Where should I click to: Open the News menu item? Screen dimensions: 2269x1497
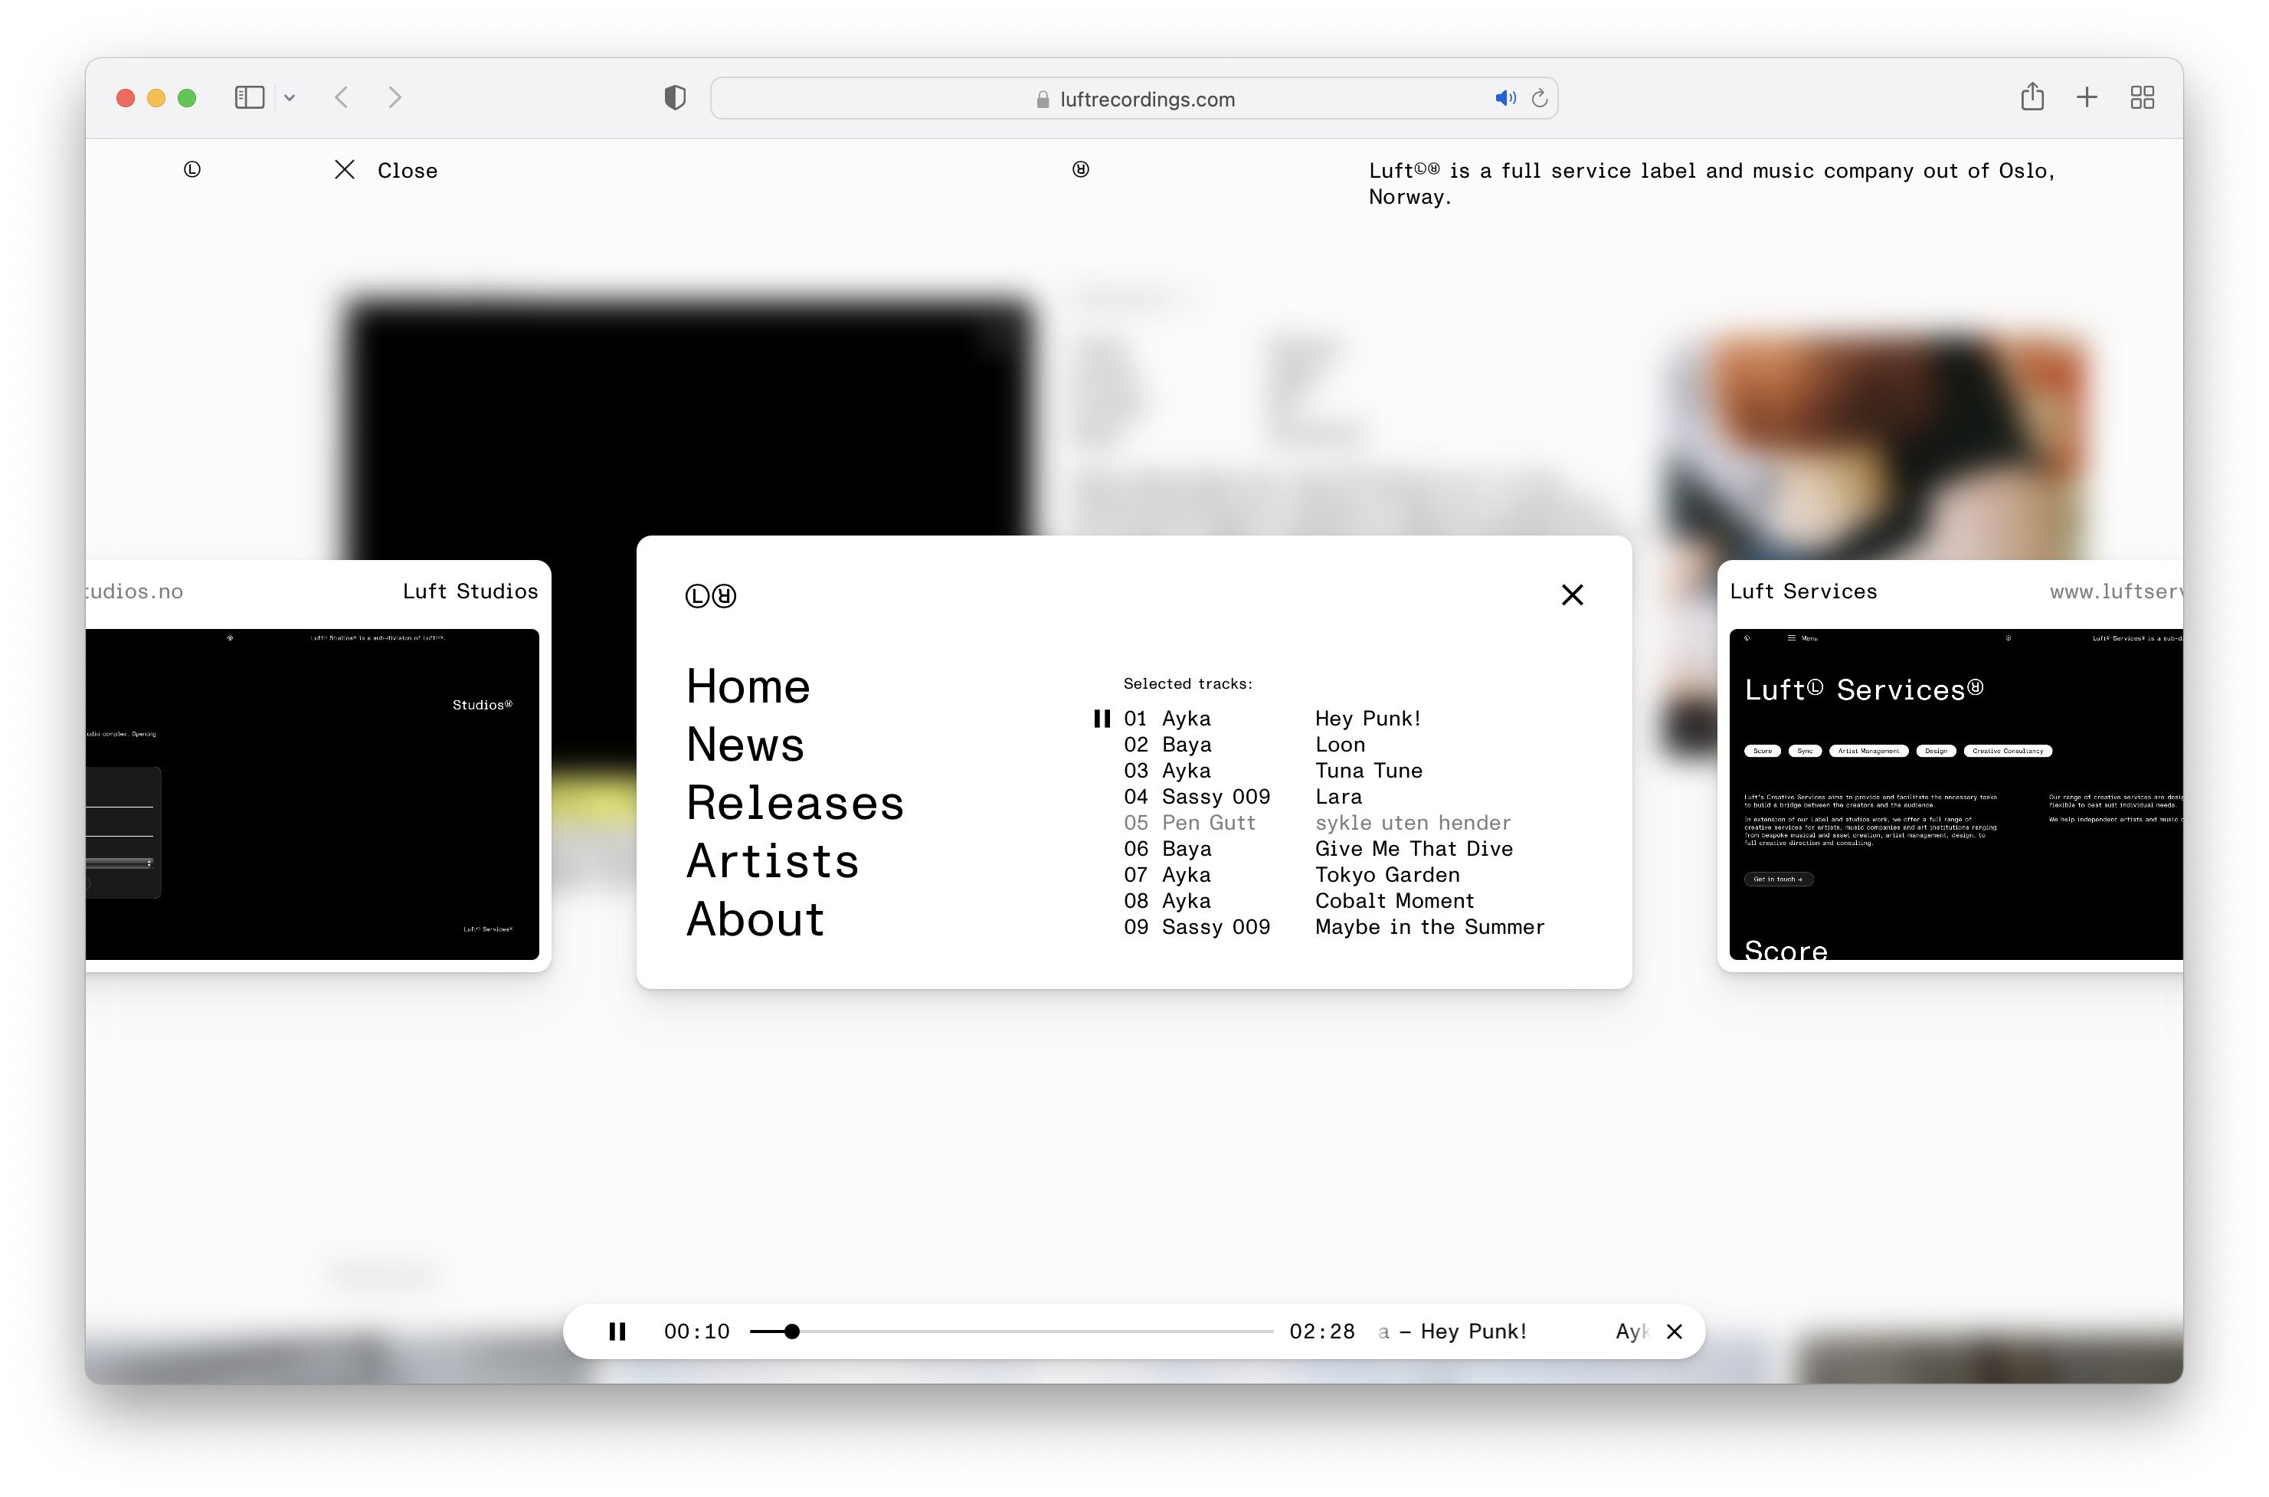(x=745, y=745)
